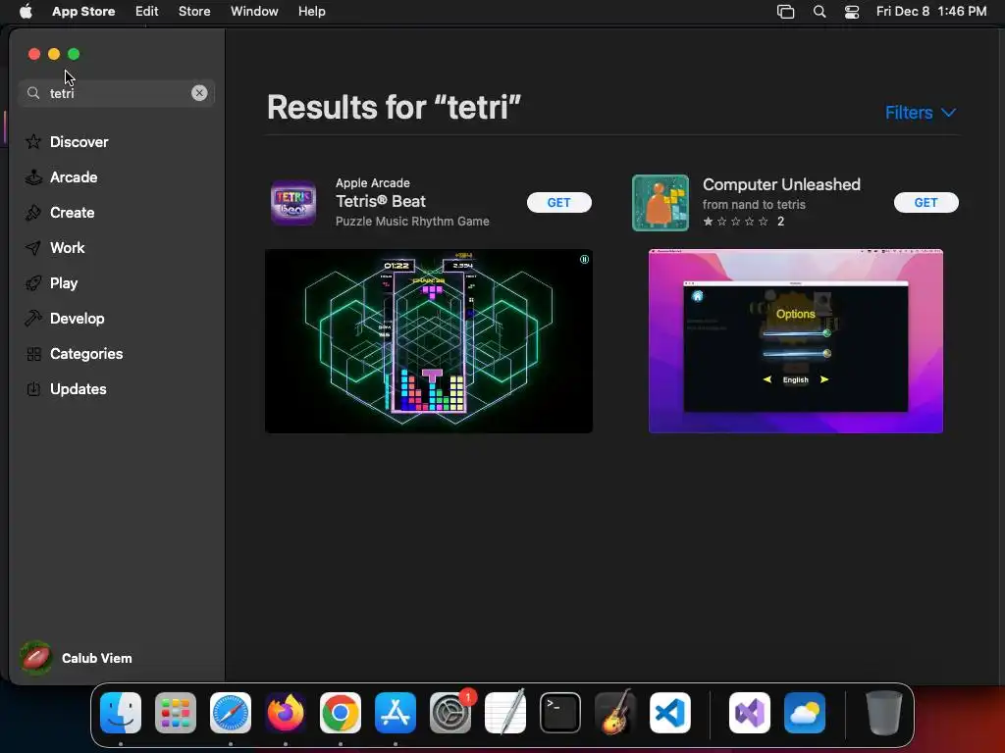Open the Calub Viem account profile
1005x753 pixels.
(x=77, y=658)
